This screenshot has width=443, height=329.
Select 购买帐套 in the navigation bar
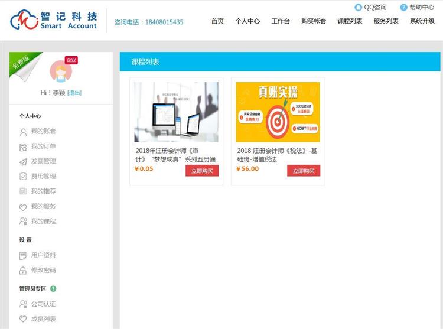[313, 21]
